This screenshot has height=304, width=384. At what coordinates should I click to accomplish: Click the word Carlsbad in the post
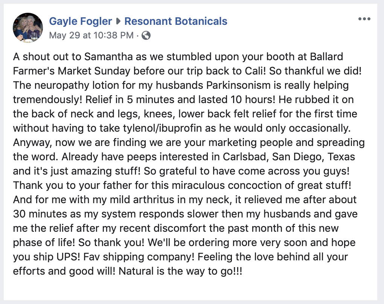[244, 157]
